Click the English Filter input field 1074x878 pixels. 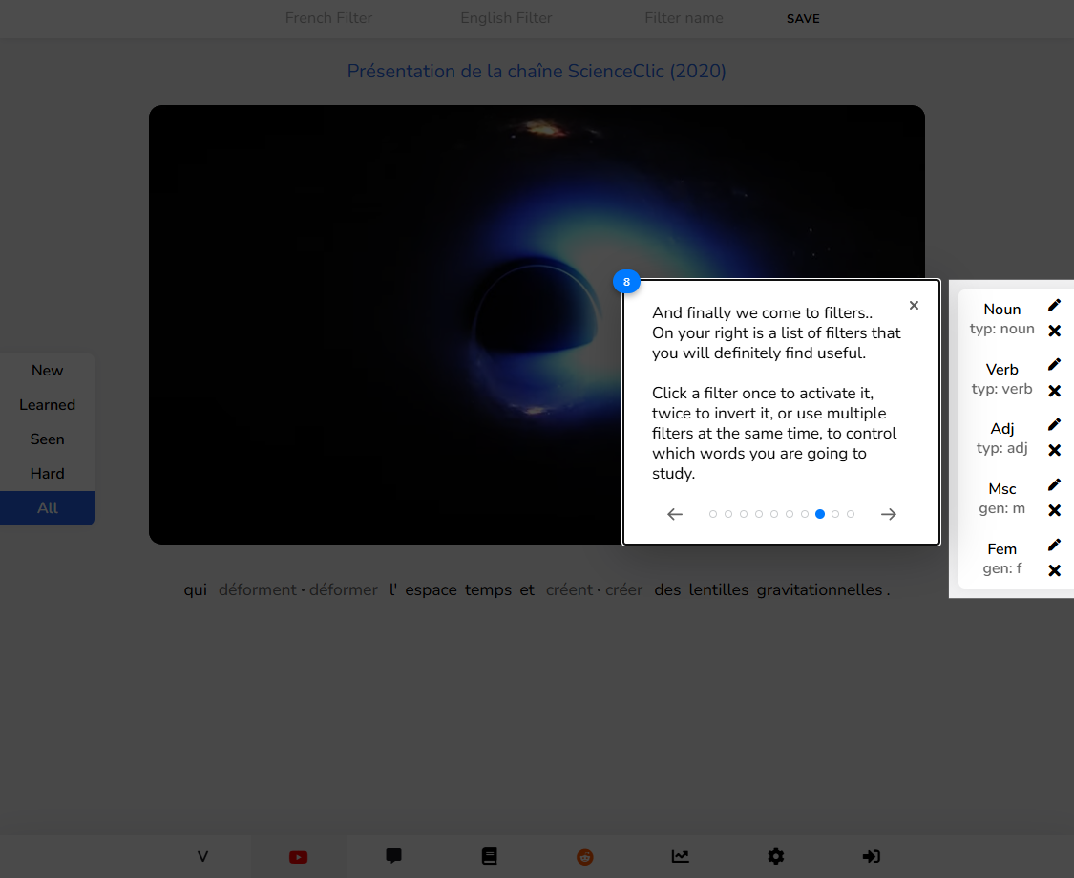(x=506, y=18)
